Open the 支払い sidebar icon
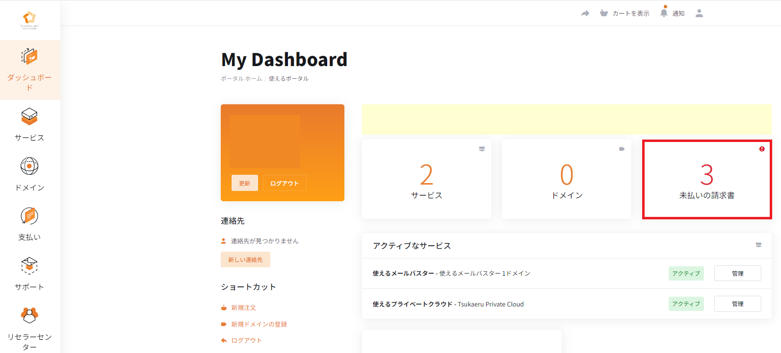Viewport: 781px width, 353px height. tap(29, 216)
